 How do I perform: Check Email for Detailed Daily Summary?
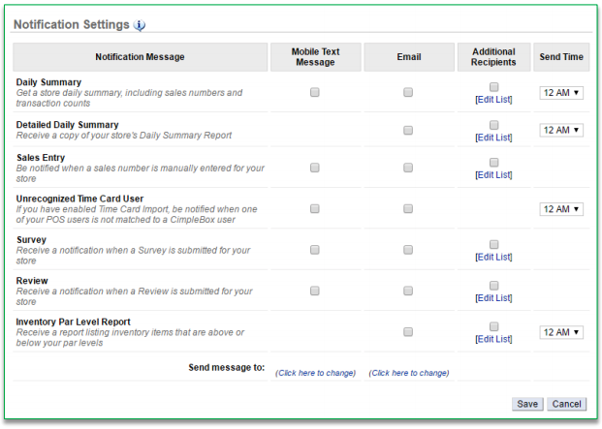408,130
